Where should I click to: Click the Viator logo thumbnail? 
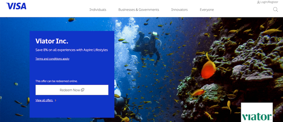click(257, 112)
